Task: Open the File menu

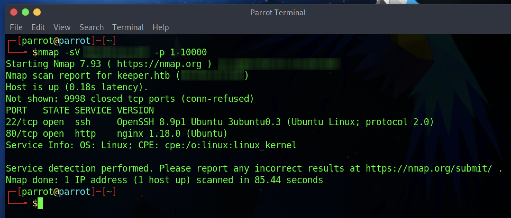Action: [16, 27]
